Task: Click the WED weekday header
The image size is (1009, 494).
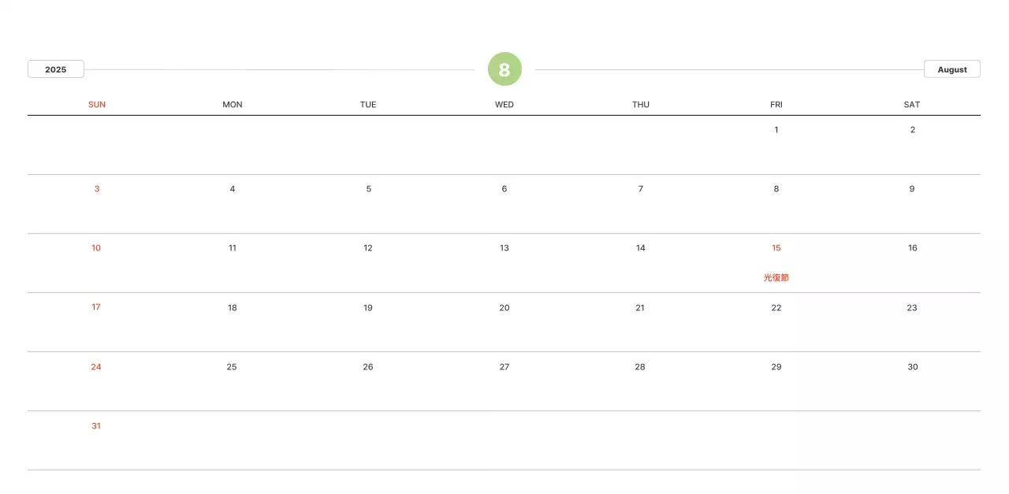Action: tap(504, 105)
